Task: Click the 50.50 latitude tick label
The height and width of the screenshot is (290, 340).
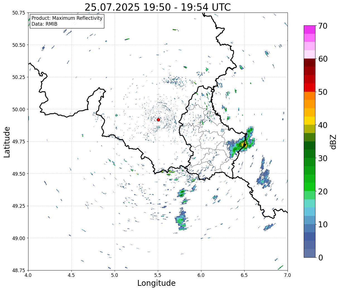Action: coord(18,45)
